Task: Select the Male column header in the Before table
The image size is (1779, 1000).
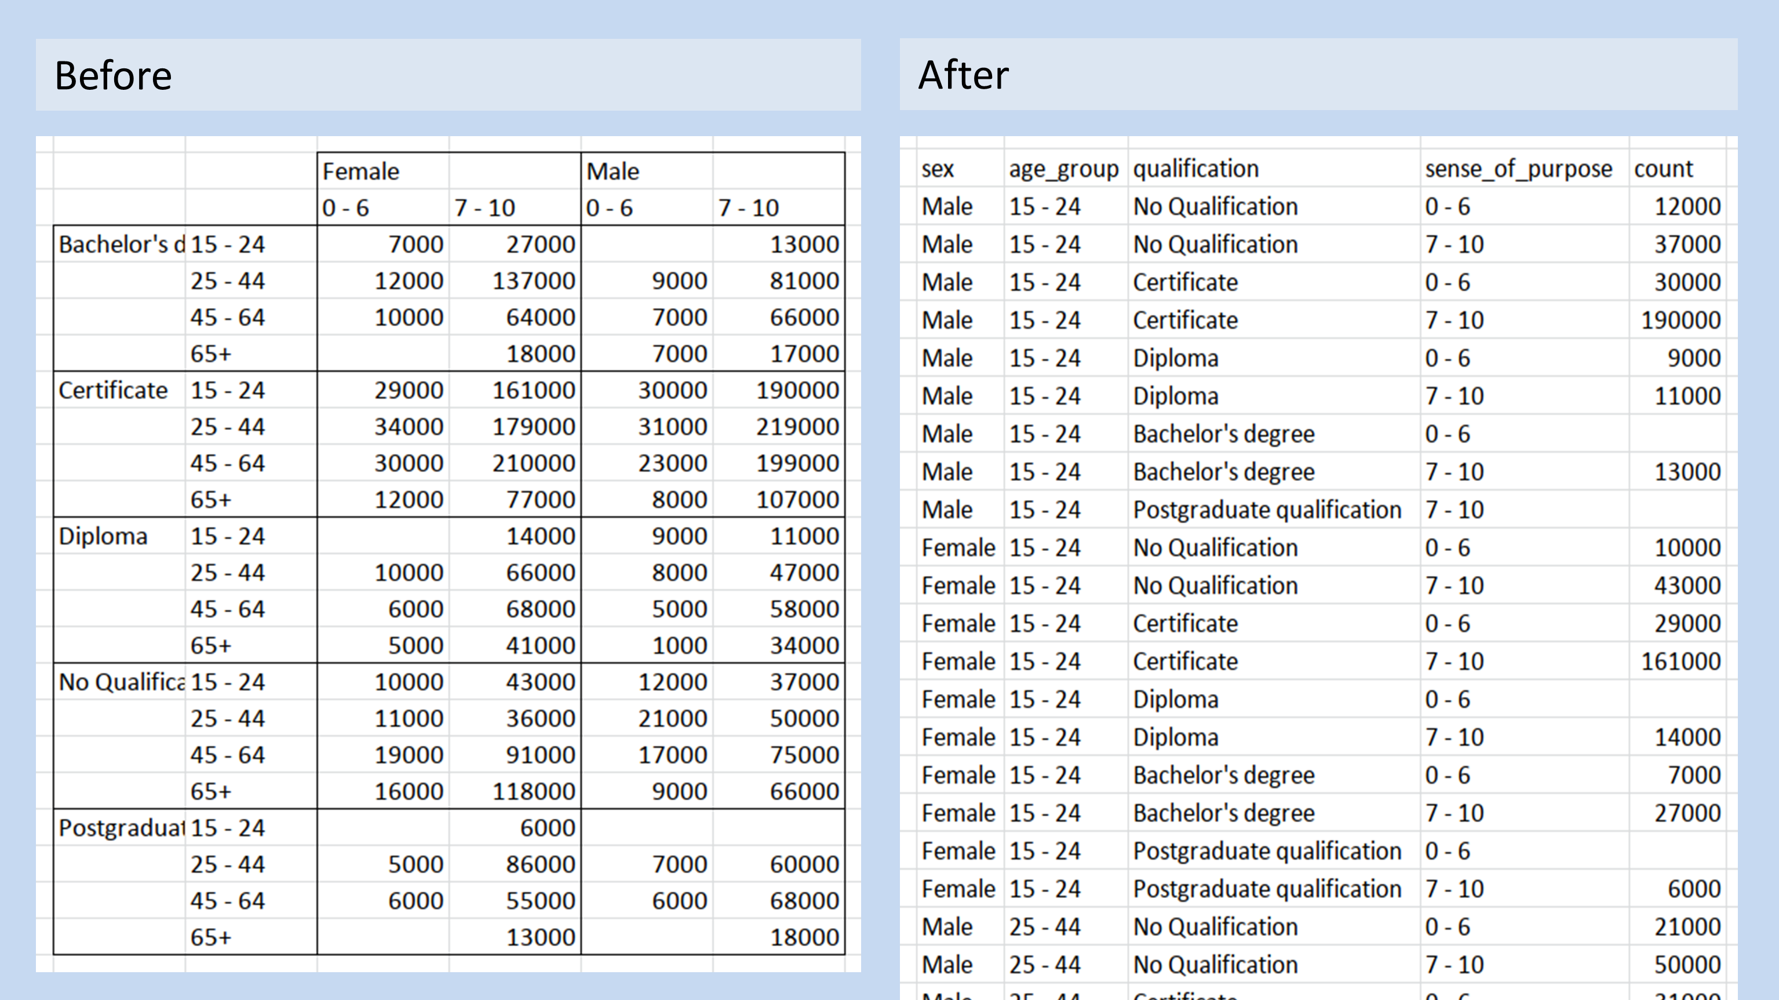Action: [x=613, y=171]
